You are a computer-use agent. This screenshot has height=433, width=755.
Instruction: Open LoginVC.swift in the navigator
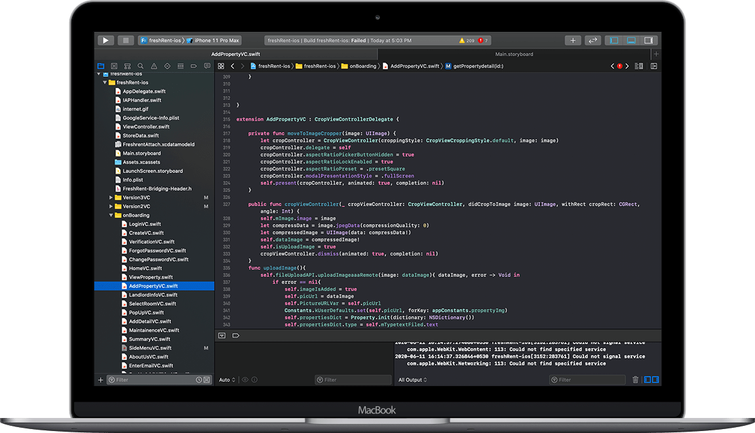145,224
